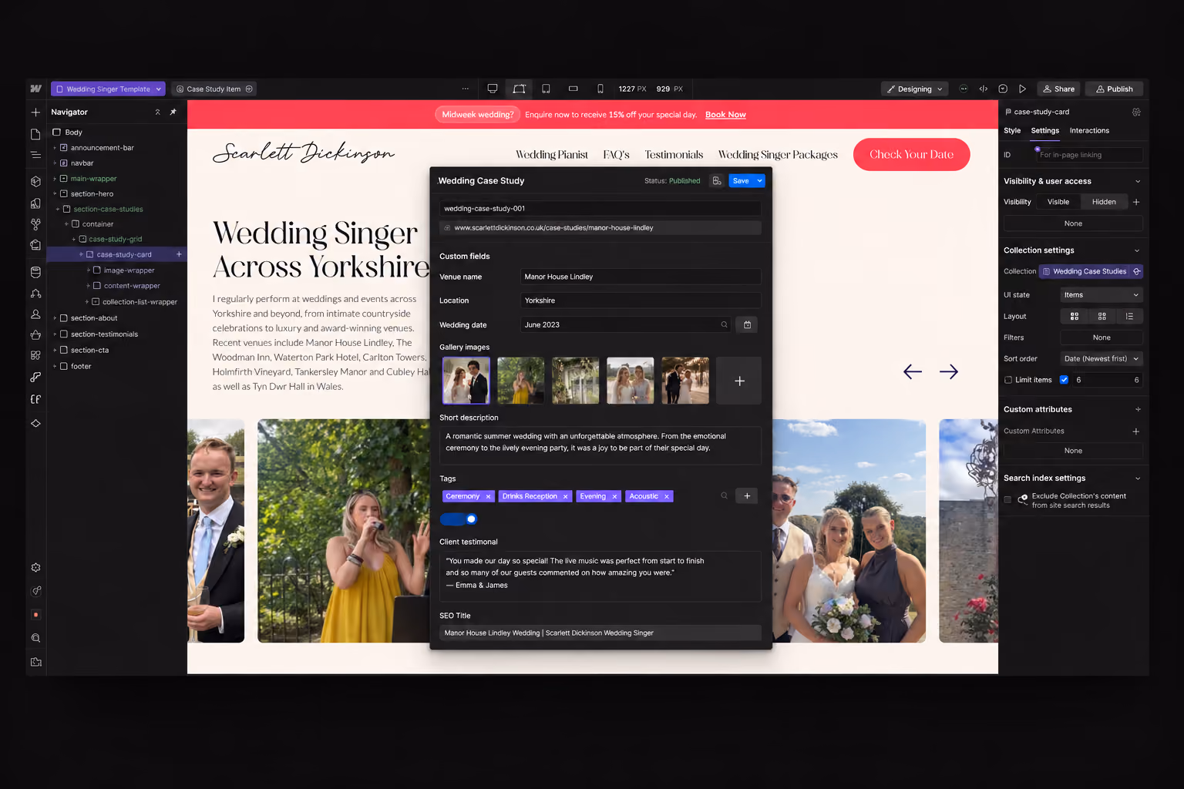Open the Components cube icon
The image size is (1184, 789).
click(35, 182)
